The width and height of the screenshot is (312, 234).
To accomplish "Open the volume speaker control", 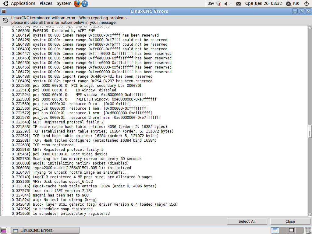I will [x=227, y=4].
